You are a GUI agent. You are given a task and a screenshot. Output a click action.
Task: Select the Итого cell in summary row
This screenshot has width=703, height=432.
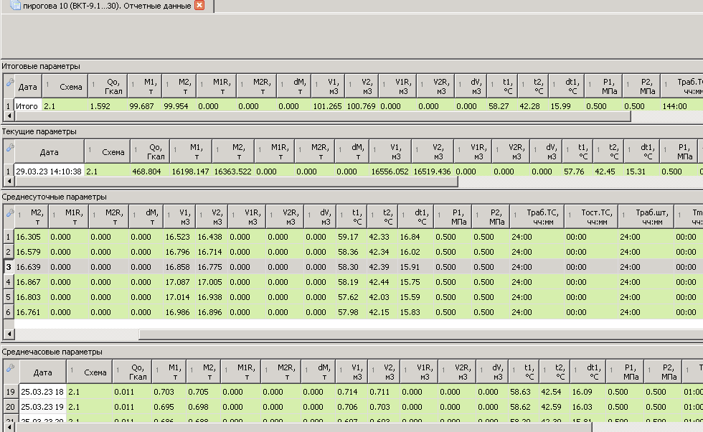tap(28, 106)
